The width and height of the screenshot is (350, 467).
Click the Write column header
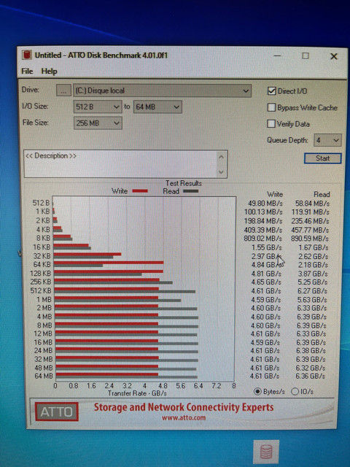point(275,195)
